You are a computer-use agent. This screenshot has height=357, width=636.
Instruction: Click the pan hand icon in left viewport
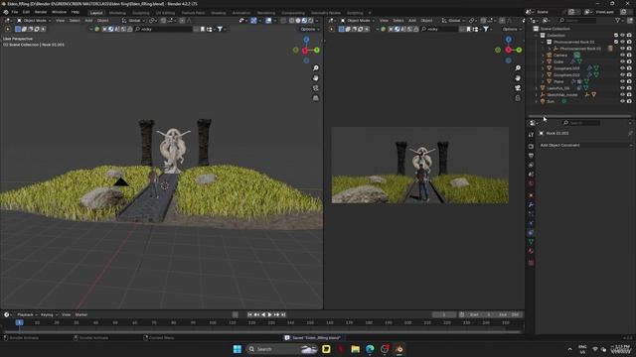316,78
